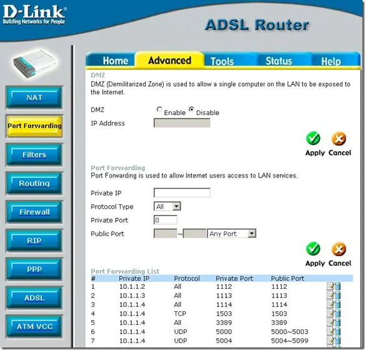
Task: Edit the TCP rule with port 1503
Action: [331, 314]
